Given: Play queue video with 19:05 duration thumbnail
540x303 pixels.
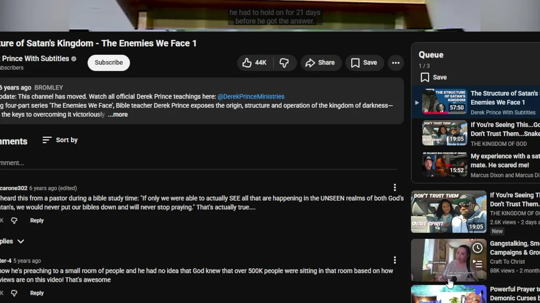Looking at the screenshot, I should [x=445, y=133].
